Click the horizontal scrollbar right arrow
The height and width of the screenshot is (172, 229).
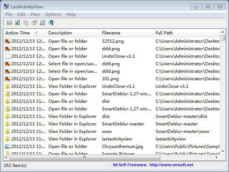point(217,157)
